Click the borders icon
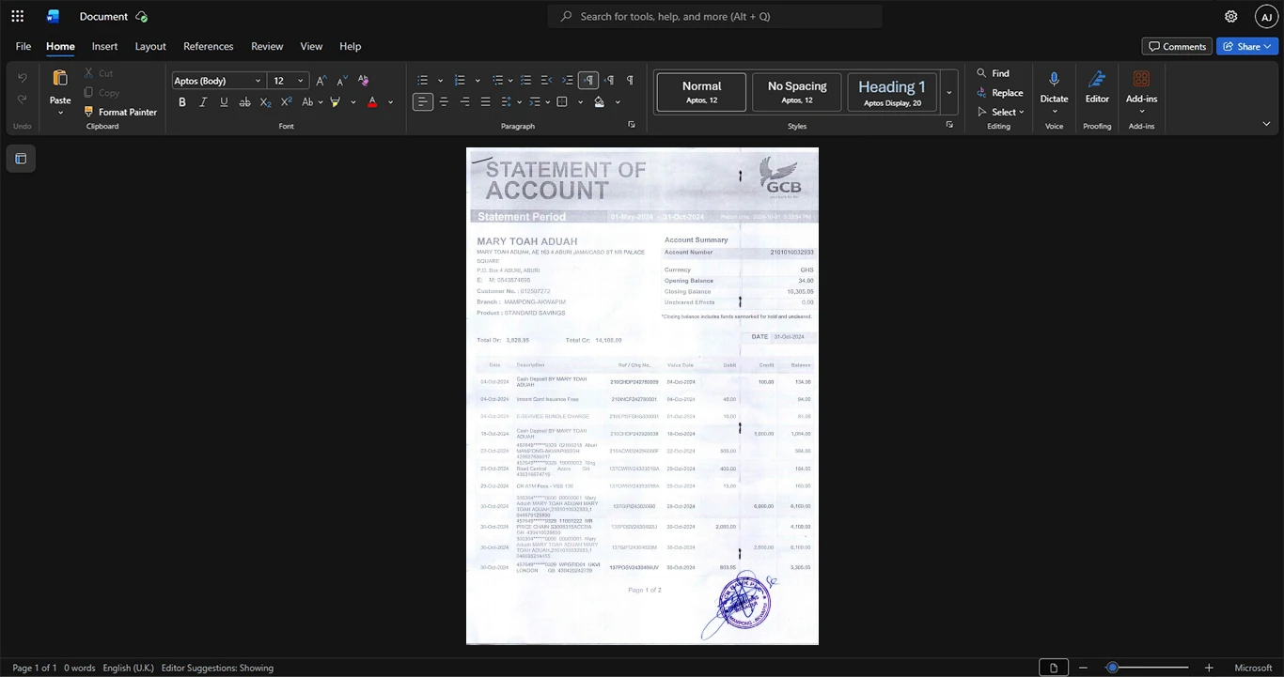 click(x=562, y=101)
